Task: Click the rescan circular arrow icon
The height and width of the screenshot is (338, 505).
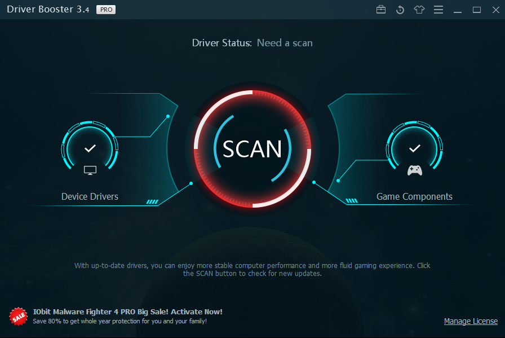Action: [x=400, y=10]
